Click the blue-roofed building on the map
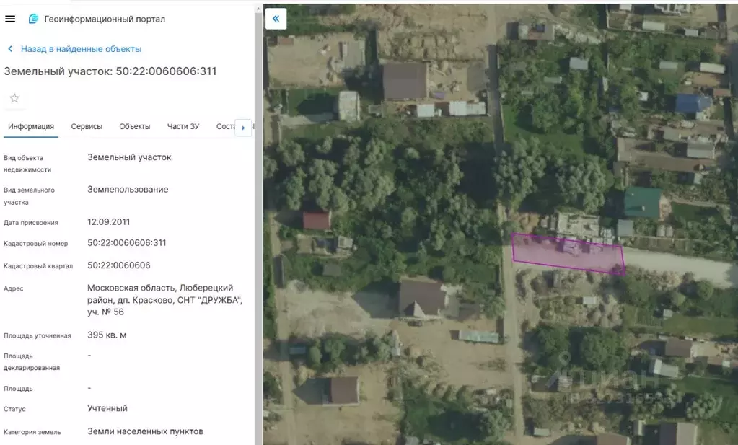This screenshot has height=445, width=738. [x=692, y=104]
